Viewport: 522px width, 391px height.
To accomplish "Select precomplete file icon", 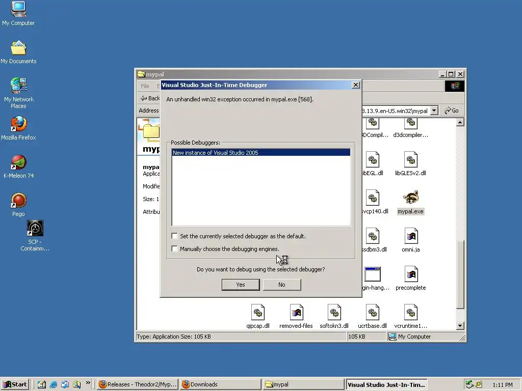I will click(410, 274).
